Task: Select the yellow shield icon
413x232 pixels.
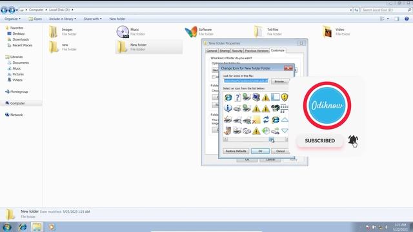Action: 285,97
